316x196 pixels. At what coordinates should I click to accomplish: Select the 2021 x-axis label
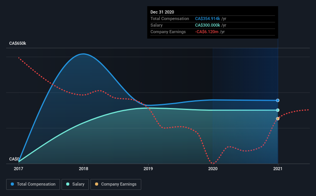[x=278, y=169]
